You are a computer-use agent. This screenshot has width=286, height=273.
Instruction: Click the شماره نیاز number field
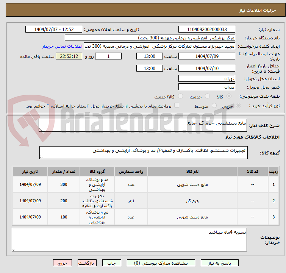click(207, 30)
